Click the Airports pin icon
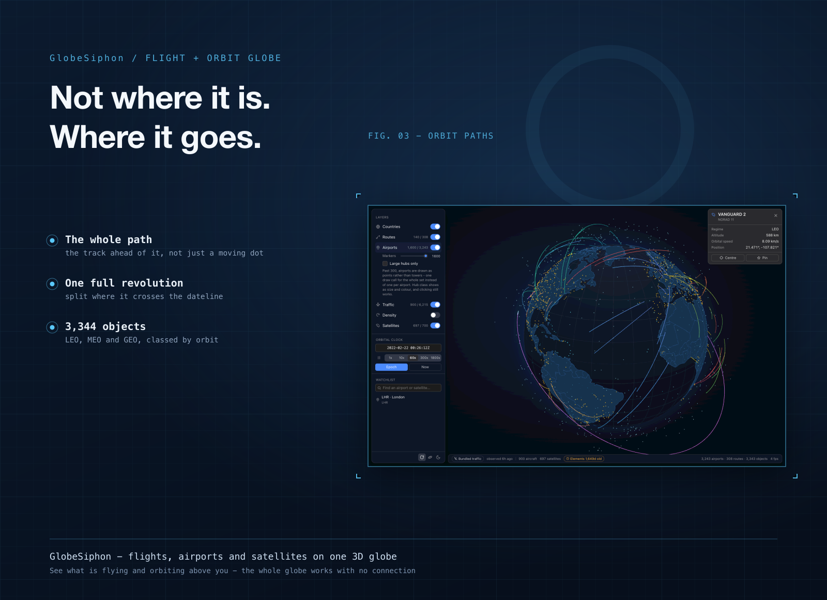Image resolution: width=827 pixels, height=600 pixels. click(378, 247)
